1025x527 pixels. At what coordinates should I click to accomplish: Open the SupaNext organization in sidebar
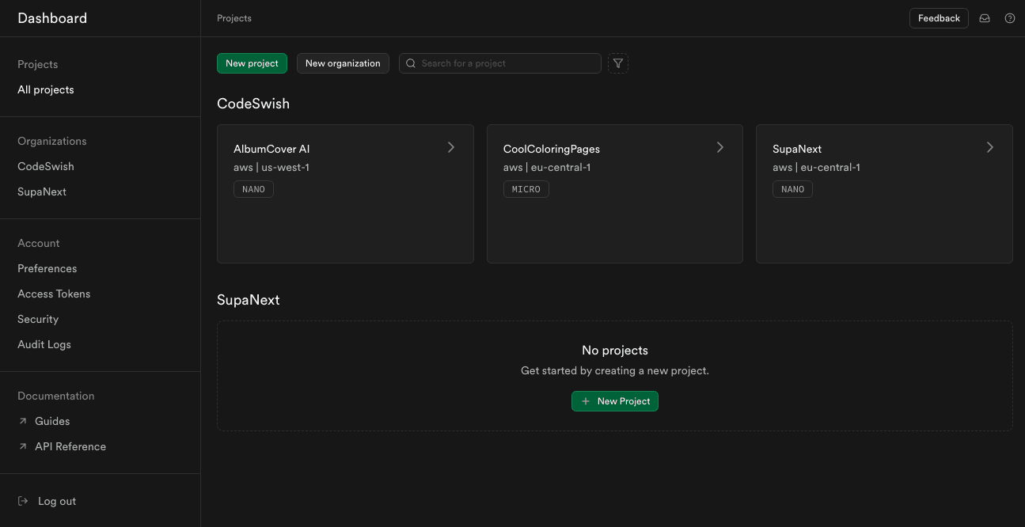click(x=42, y=191)
